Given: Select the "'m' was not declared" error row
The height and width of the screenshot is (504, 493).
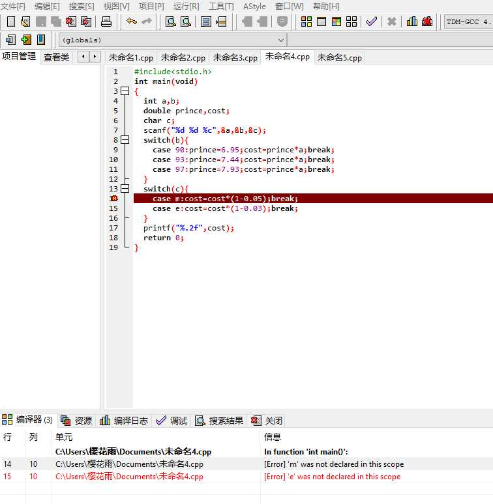Looking at the screenshot, I should click(246, 464).
